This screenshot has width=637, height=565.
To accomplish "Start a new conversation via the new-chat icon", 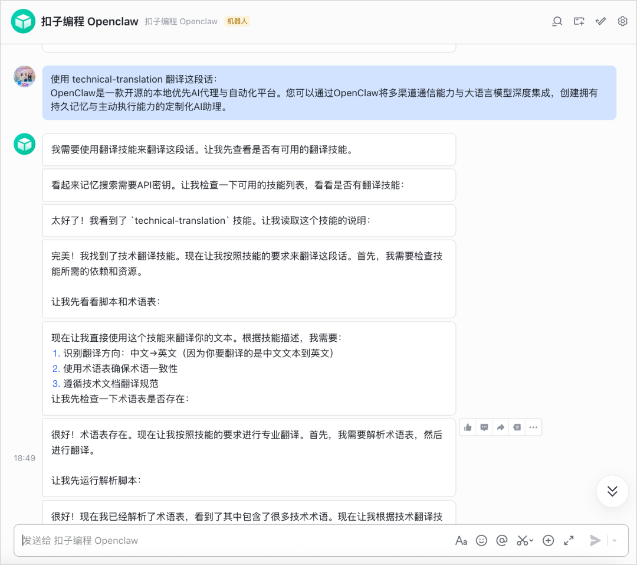I will coord(579,21).
